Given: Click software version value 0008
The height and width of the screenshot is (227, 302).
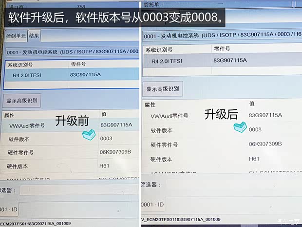Looking at the screenshot, I should [x=255, y=130].
